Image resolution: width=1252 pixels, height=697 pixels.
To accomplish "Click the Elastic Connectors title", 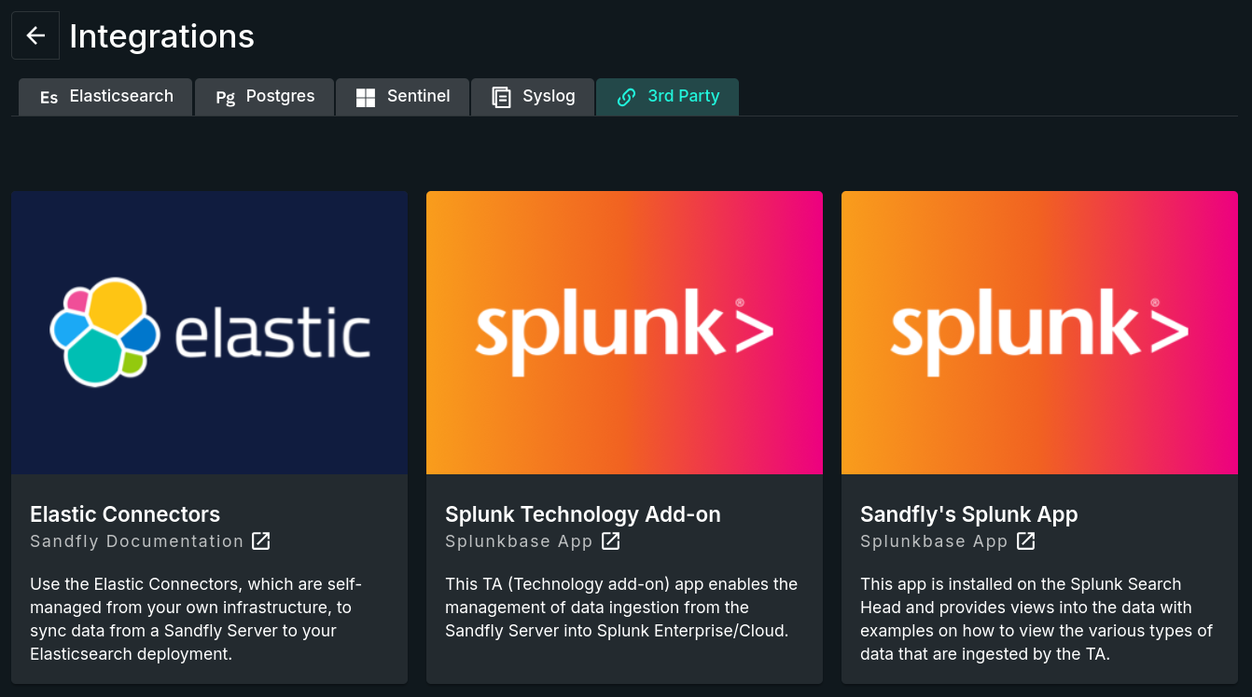I will click(125, 514).
